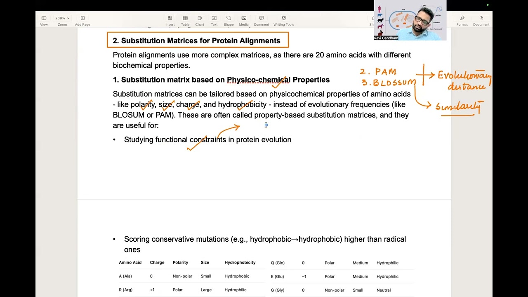The image size is (528, 297).
Task: Click the 'G (Gly)' table cell
Action: [x=278, y=290]
